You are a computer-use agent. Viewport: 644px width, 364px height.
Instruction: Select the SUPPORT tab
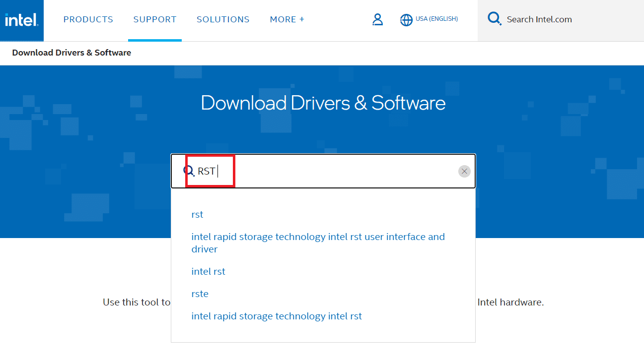tap(154, 19)
